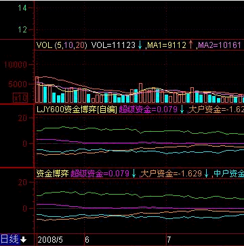Screen dimensions: 244x246
Task: Click the up arrow after MA1=9112
Action: (191, 45)
